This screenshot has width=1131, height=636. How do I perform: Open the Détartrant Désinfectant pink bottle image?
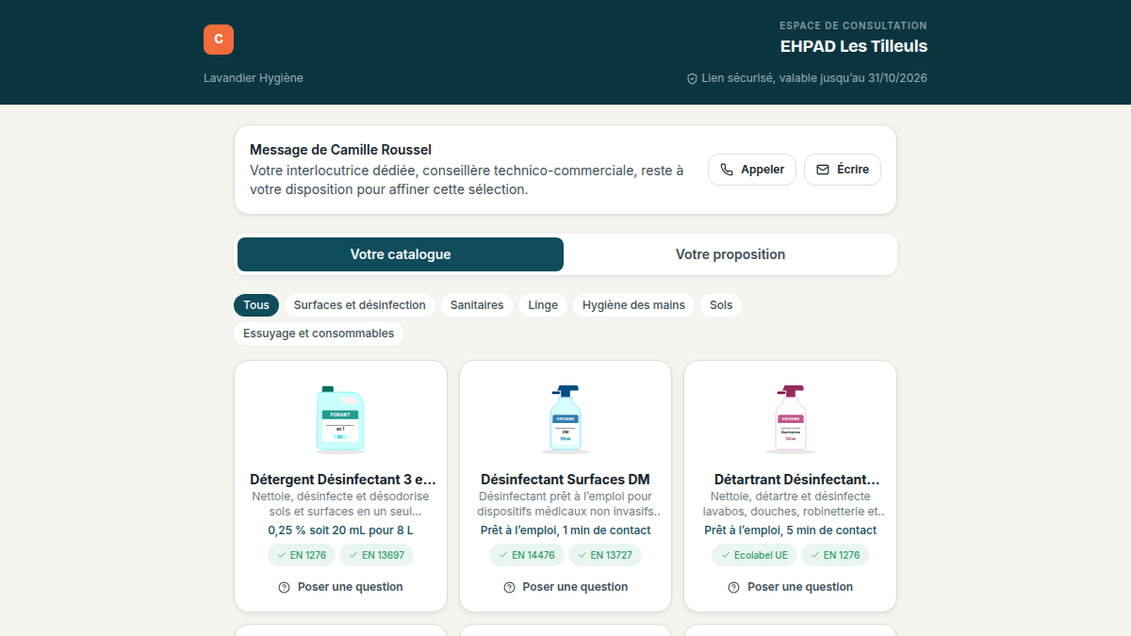coord(790,418)
